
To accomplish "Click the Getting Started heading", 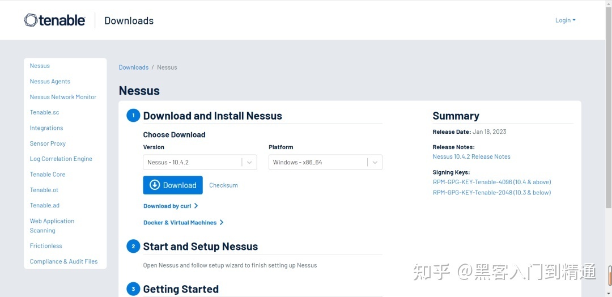I will [x=181, y=289].
